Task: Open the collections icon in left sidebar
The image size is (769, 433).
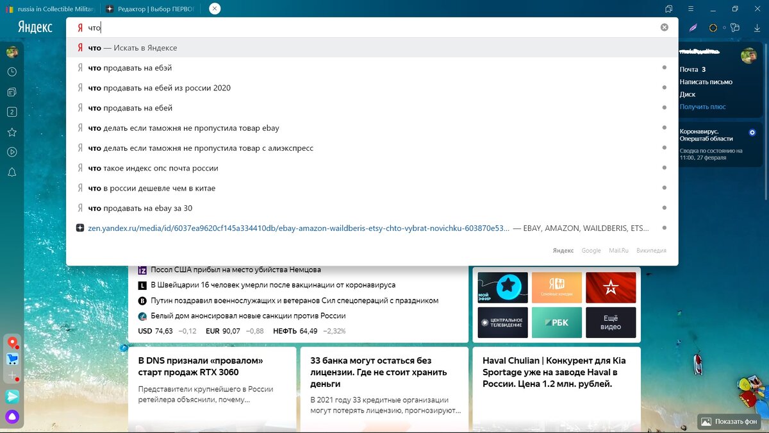Action: (12, 92)
